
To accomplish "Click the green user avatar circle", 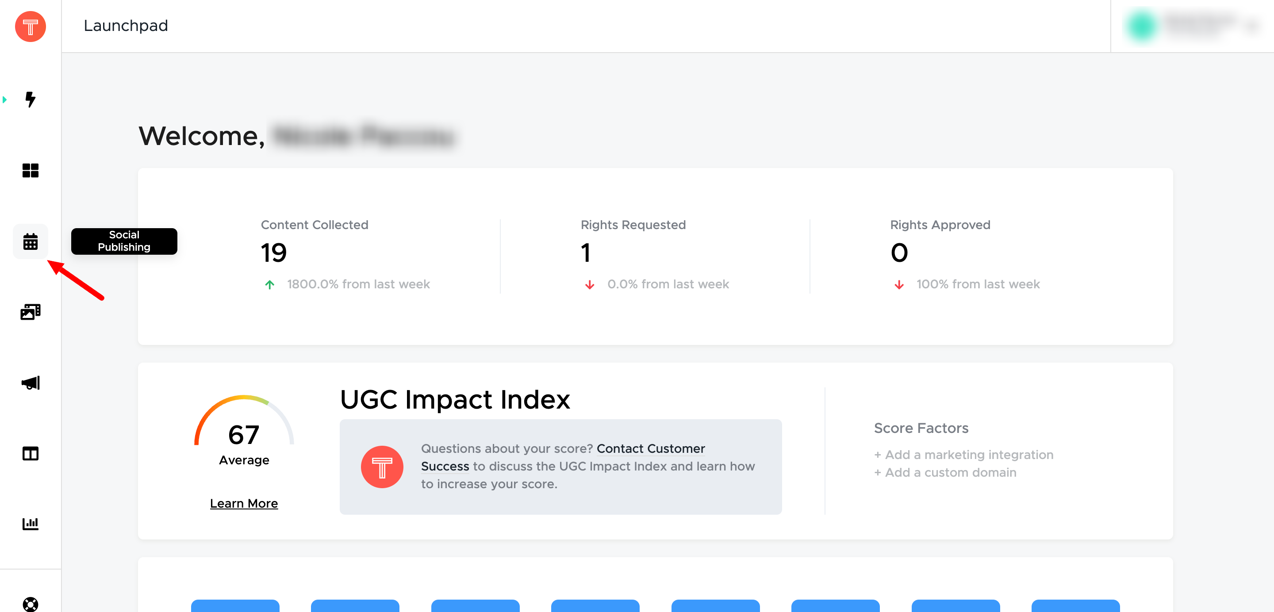I will pyautogui.click(x=1141, y=26).
